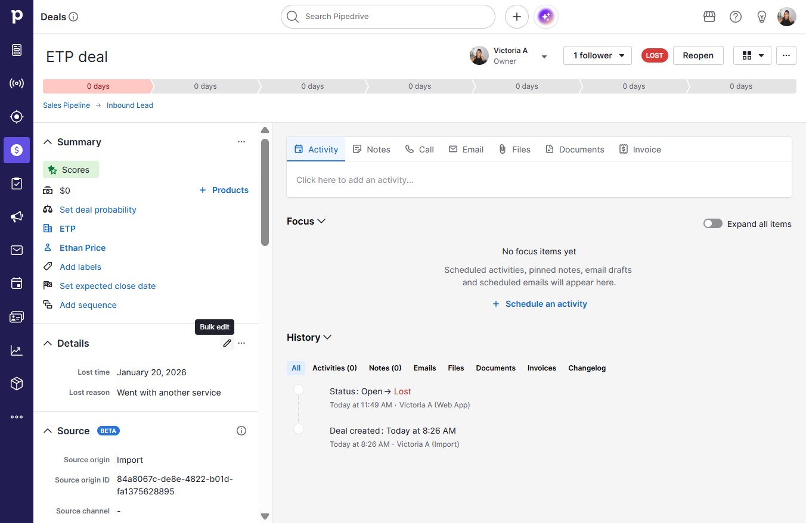Toggle Expand all items switch
The width and height of the screenshot is (806, 523).
pyautogui.click(x=713, y=224)
